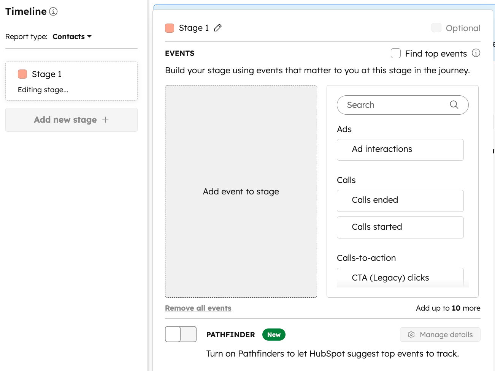Click the Manage details gear icon

[411, 335]
